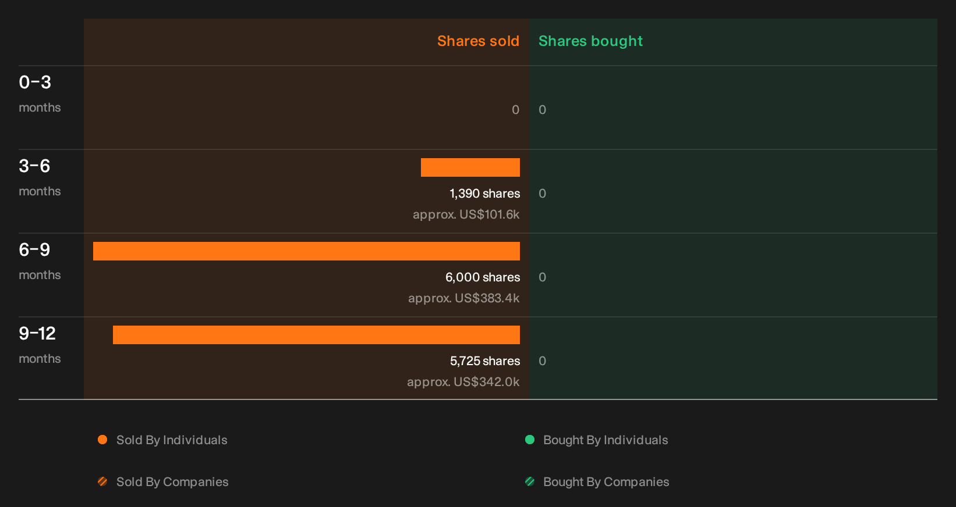Click the shares bought 0 in 6-9 months row
956x507 pixels.
tap(542, 277)
